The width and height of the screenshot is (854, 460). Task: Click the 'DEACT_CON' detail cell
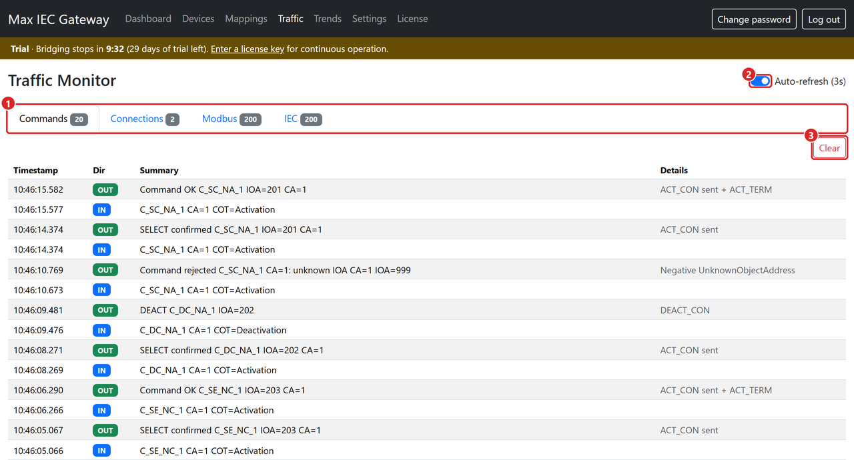click(x=685, y=310)
